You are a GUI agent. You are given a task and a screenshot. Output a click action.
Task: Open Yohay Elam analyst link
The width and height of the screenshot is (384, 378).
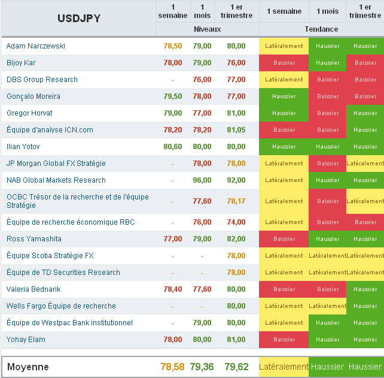point(26,339)
